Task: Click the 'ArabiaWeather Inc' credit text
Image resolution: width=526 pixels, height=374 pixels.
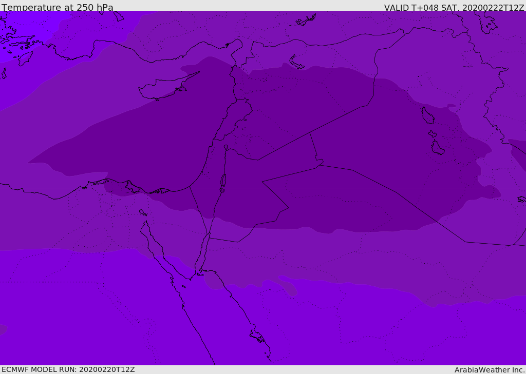Action: [489, 370]
